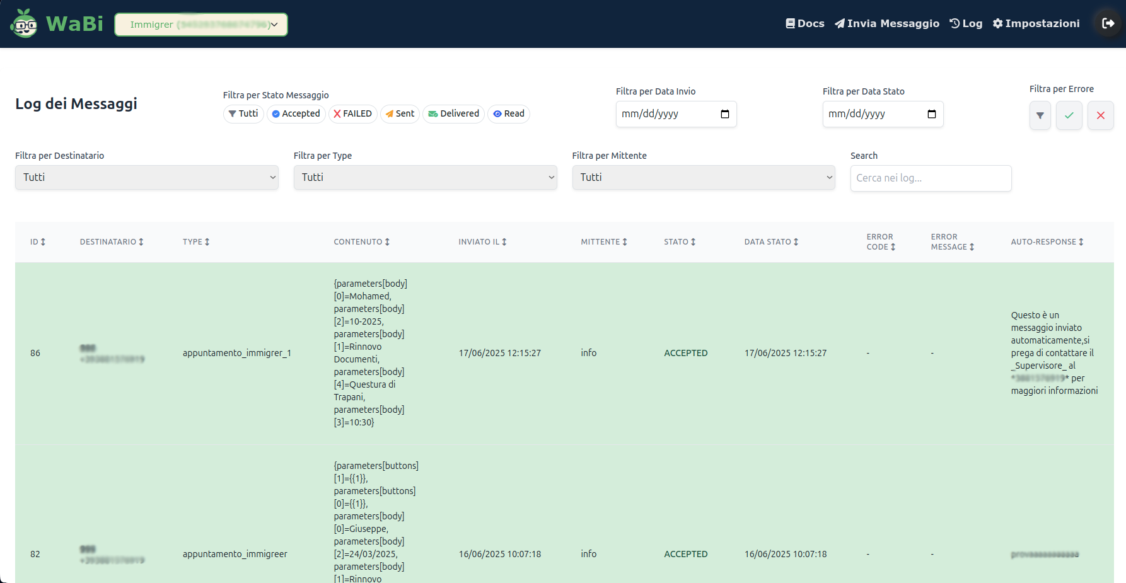
Task: Open Invia Messaggio page
Action: (886, 24)
